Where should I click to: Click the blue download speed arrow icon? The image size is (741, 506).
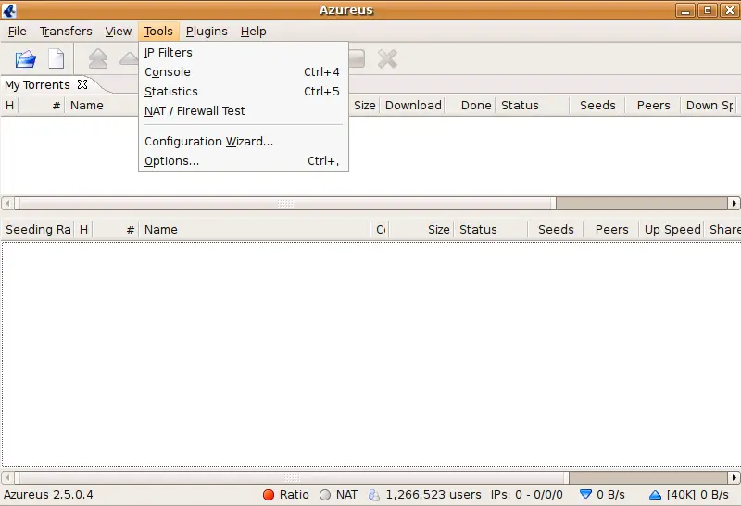[x=585, y=495]
